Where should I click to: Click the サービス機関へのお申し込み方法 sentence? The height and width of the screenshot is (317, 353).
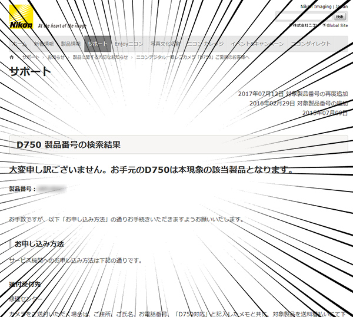pyautogui.click(x=76, y=260)
